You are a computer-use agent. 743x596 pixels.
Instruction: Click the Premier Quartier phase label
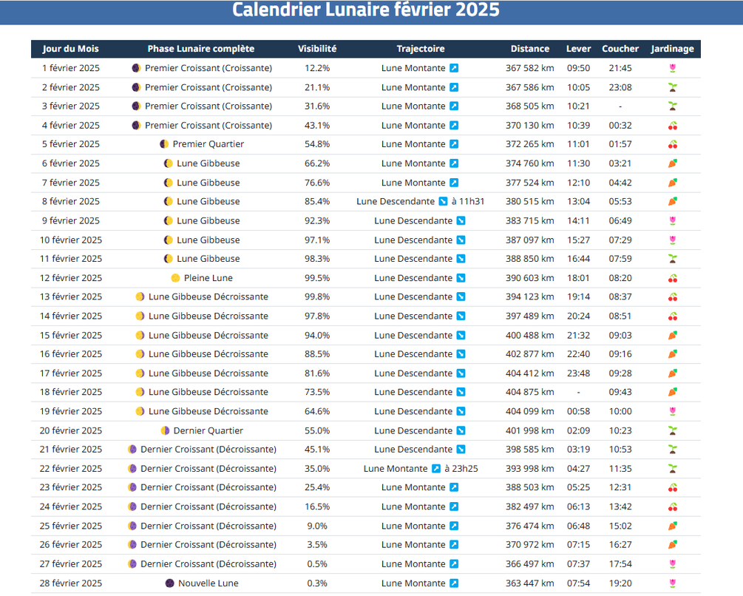208,144
